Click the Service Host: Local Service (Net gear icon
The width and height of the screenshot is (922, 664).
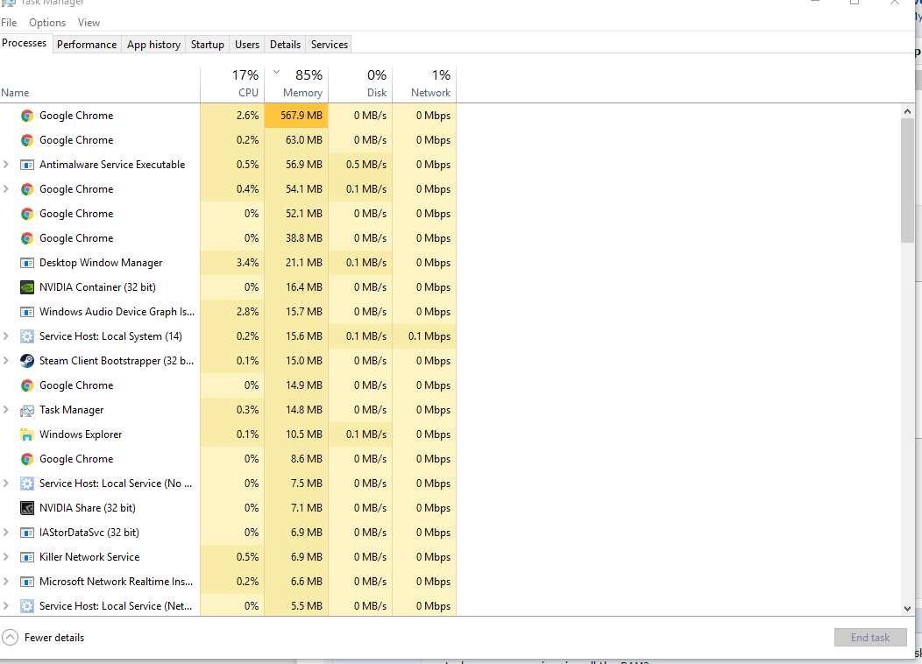(x=27, y=606)
